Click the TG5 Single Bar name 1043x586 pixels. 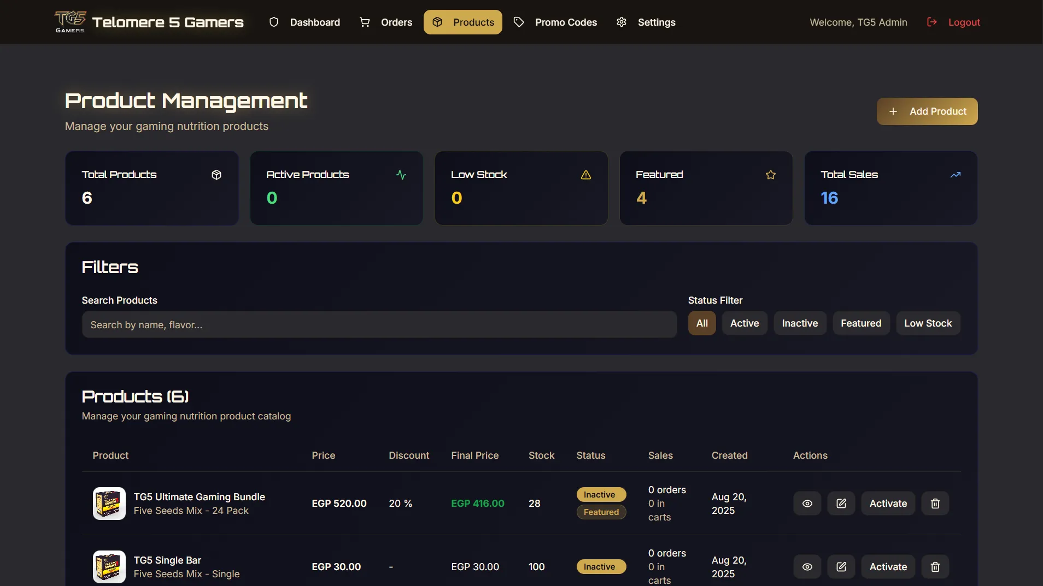167,560
